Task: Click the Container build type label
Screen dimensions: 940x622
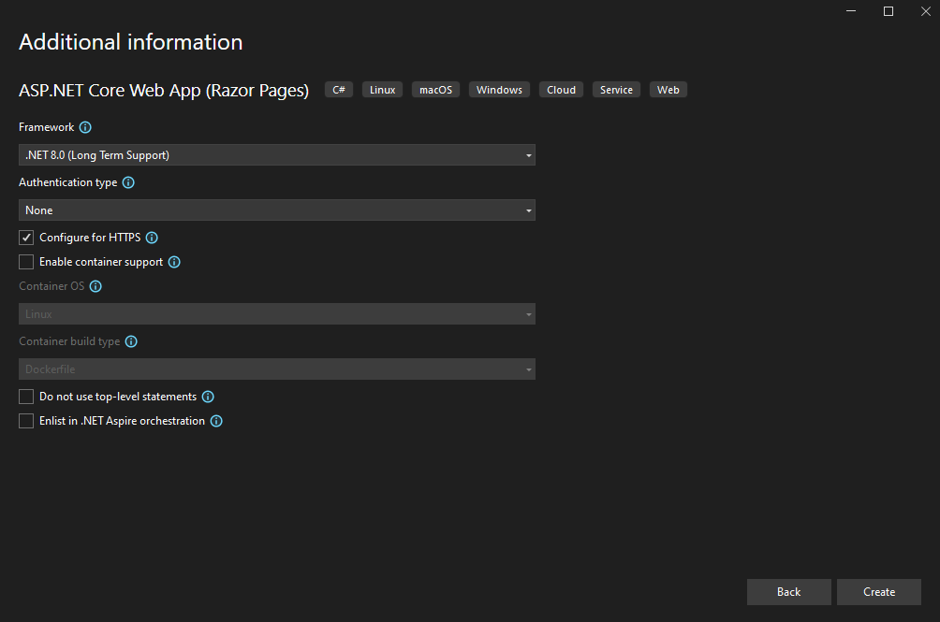Action: click(69, 341)
